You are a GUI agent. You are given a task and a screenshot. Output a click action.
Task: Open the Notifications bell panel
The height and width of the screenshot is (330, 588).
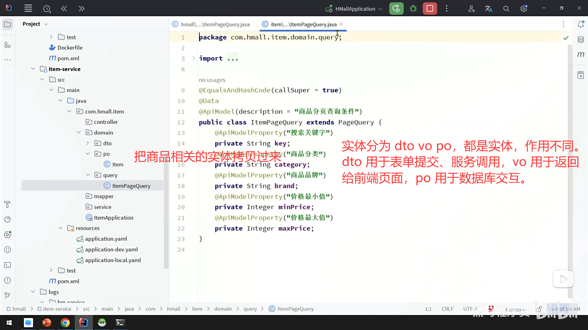click(581, 24)
